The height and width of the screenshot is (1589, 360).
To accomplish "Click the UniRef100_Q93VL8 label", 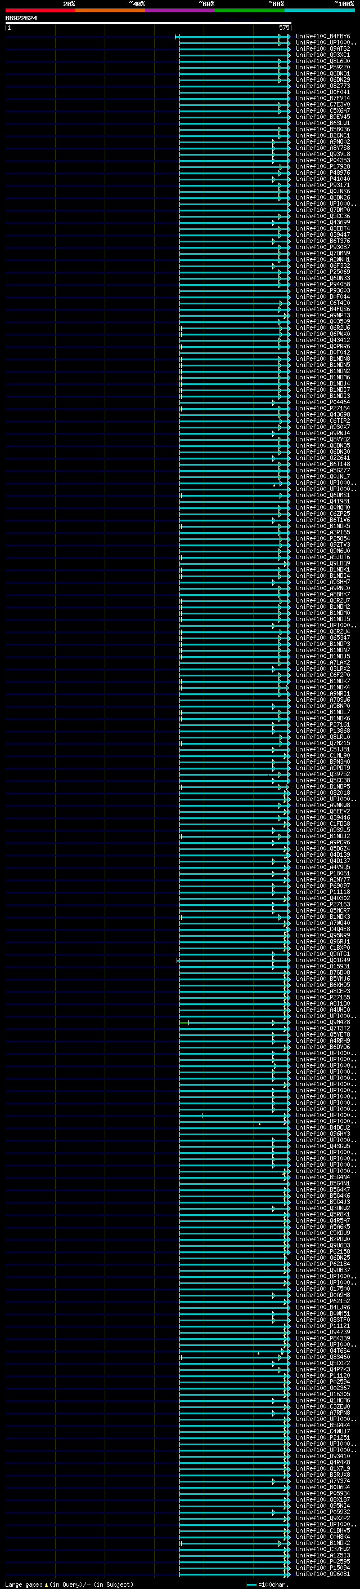I will click(x=322, y=154).
